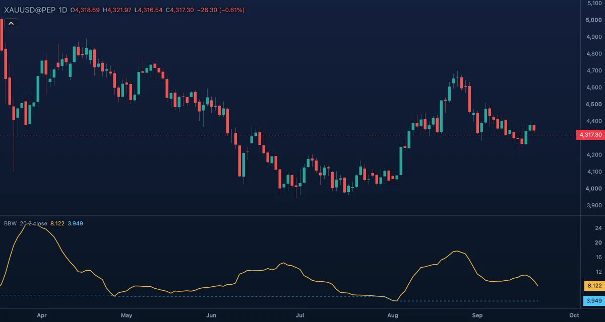Select the open value 4,318.69
The image size is (605, 322).
(x=87, y=10)
